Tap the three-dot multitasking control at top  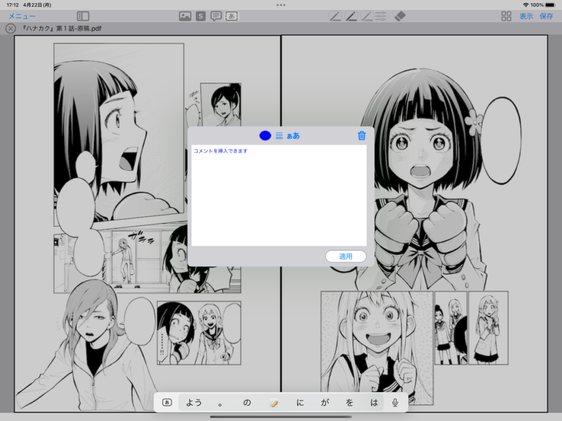(281, 5)
